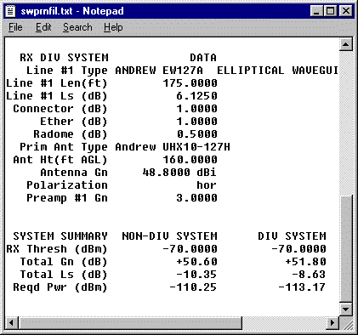The width and height of the screenshot is (358, 335).
Task: Click the window resize grip corner
Action: coord(346,323)
